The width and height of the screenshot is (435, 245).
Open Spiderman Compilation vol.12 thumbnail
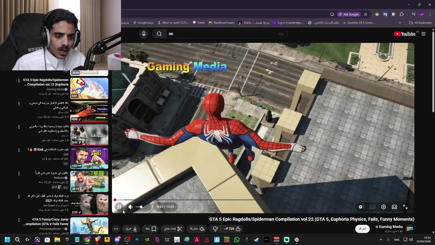[89, 88]
